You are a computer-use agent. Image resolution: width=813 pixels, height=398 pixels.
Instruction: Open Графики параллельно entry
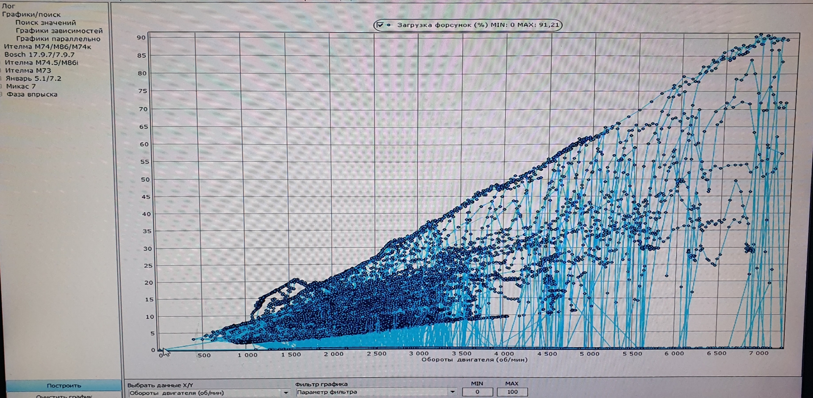coord(58,39)
